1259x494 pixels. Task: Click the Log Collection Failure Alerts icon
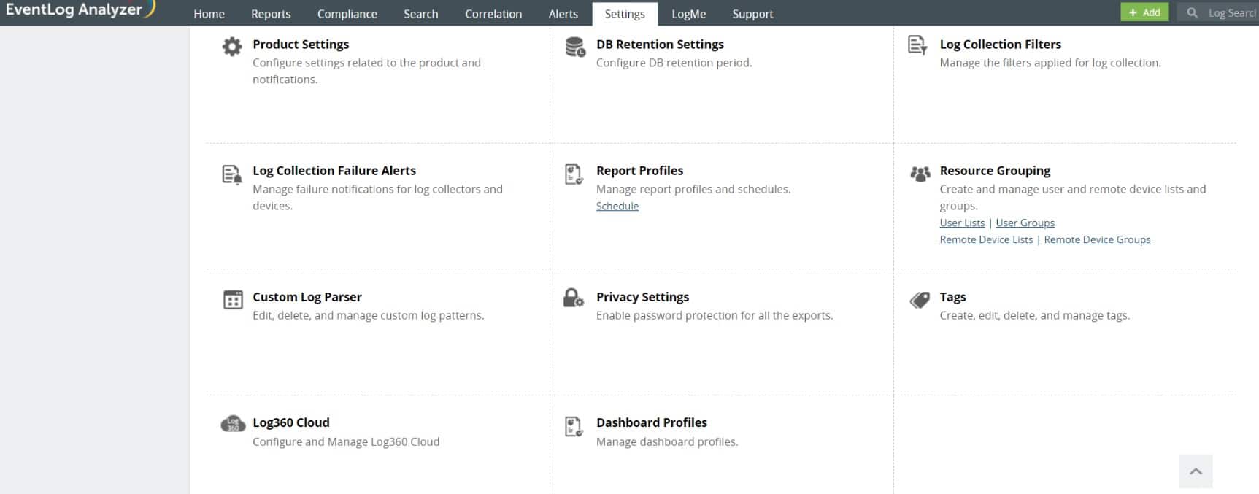(x=232, y=174)
